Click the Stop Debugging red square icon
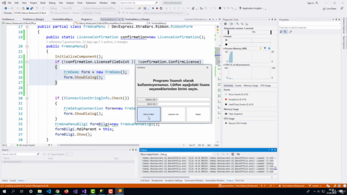This screenshot has width=347, height=195. pos(157,9)
